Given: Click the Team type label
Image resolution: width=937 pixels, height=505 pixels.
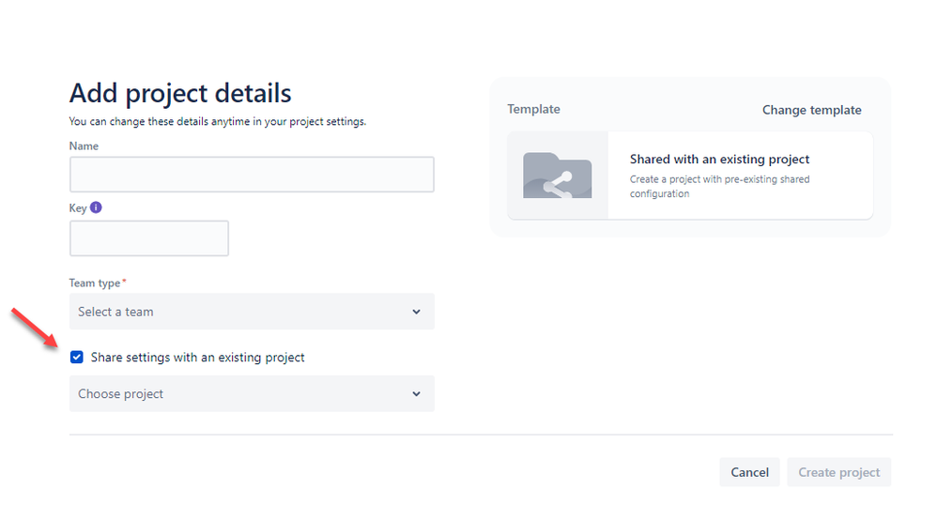Looking at the screenshot, I should click(x=95, y=283).
